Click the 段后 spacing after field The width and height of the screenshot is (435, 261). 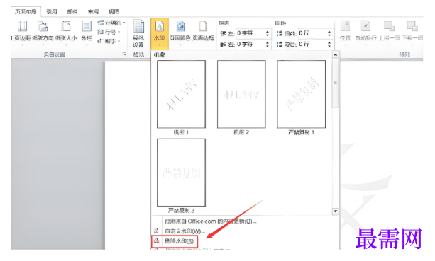coord(313,45)
